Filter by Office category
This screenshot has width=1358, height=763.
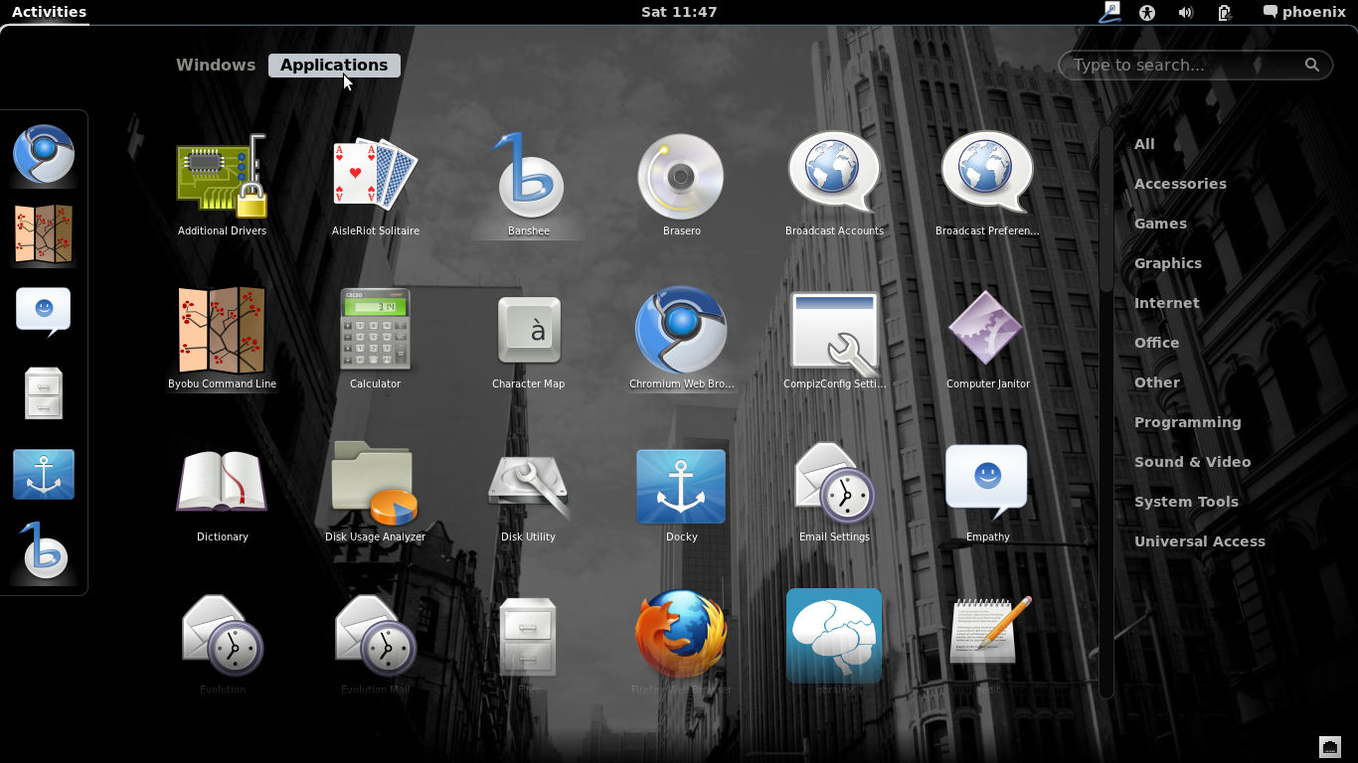click(1156, 343)
